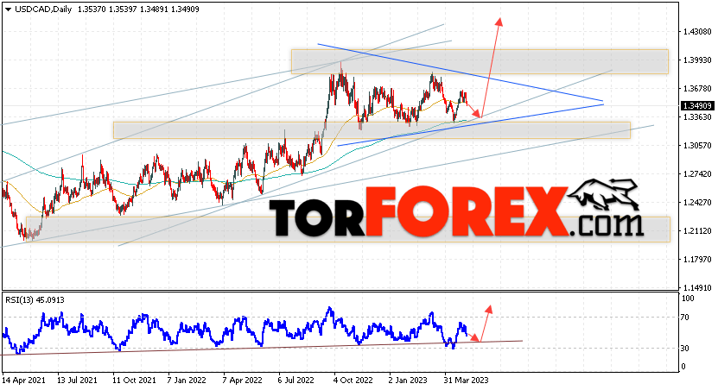Click price axis label 1.36780
The height and width of the screenshot is (390, 718).
click(x=697, y=88)
